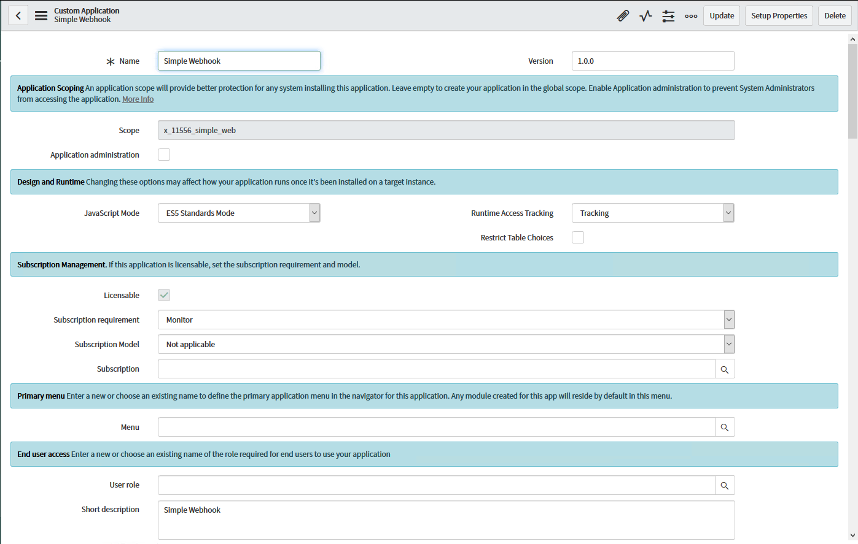858x544 pixels.
Task: Open the activity stream icon
Action: [645, 15]
